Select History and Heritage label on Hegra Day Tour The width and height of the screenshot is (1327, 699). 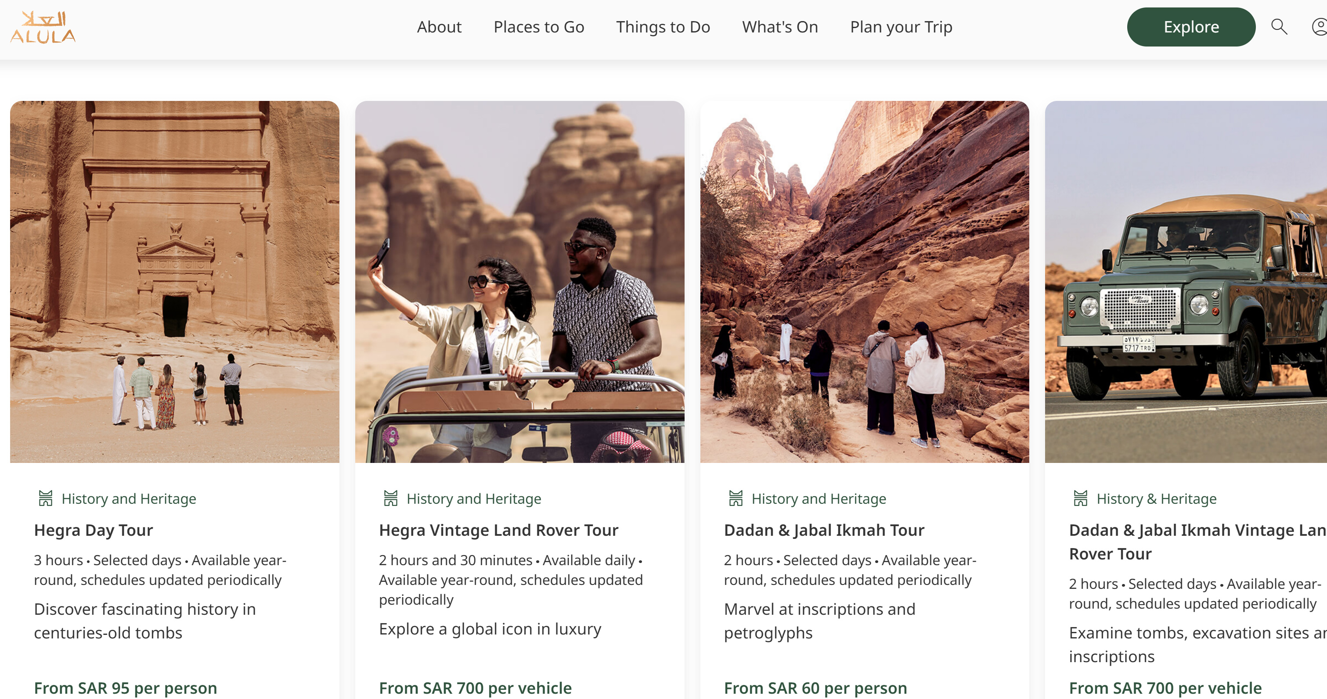point(129,499)
